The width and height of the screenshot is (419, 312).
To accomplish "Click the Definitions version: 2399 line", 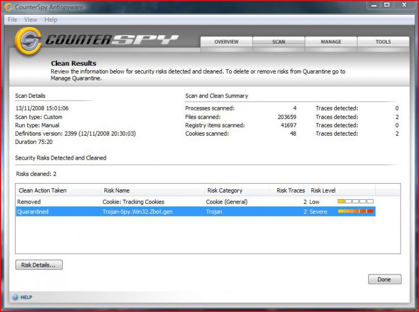I will click(75, 133).
